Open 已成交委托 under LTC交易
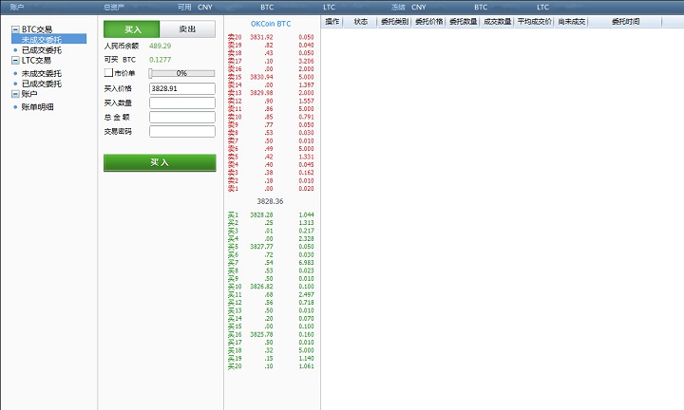 (x=41, y=84)
